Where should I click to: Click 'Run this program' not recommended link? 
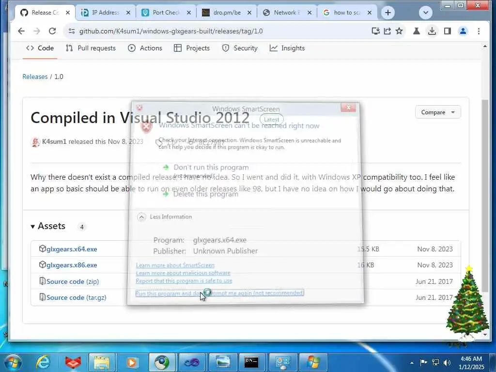(219, 293)
